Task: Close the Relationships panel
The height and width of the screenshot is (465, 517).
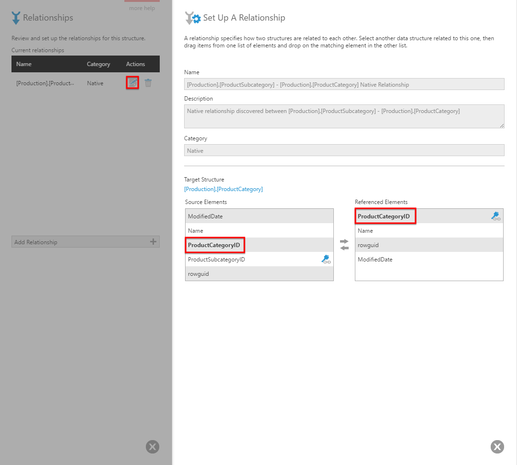Action: click(x=153, y=447)
